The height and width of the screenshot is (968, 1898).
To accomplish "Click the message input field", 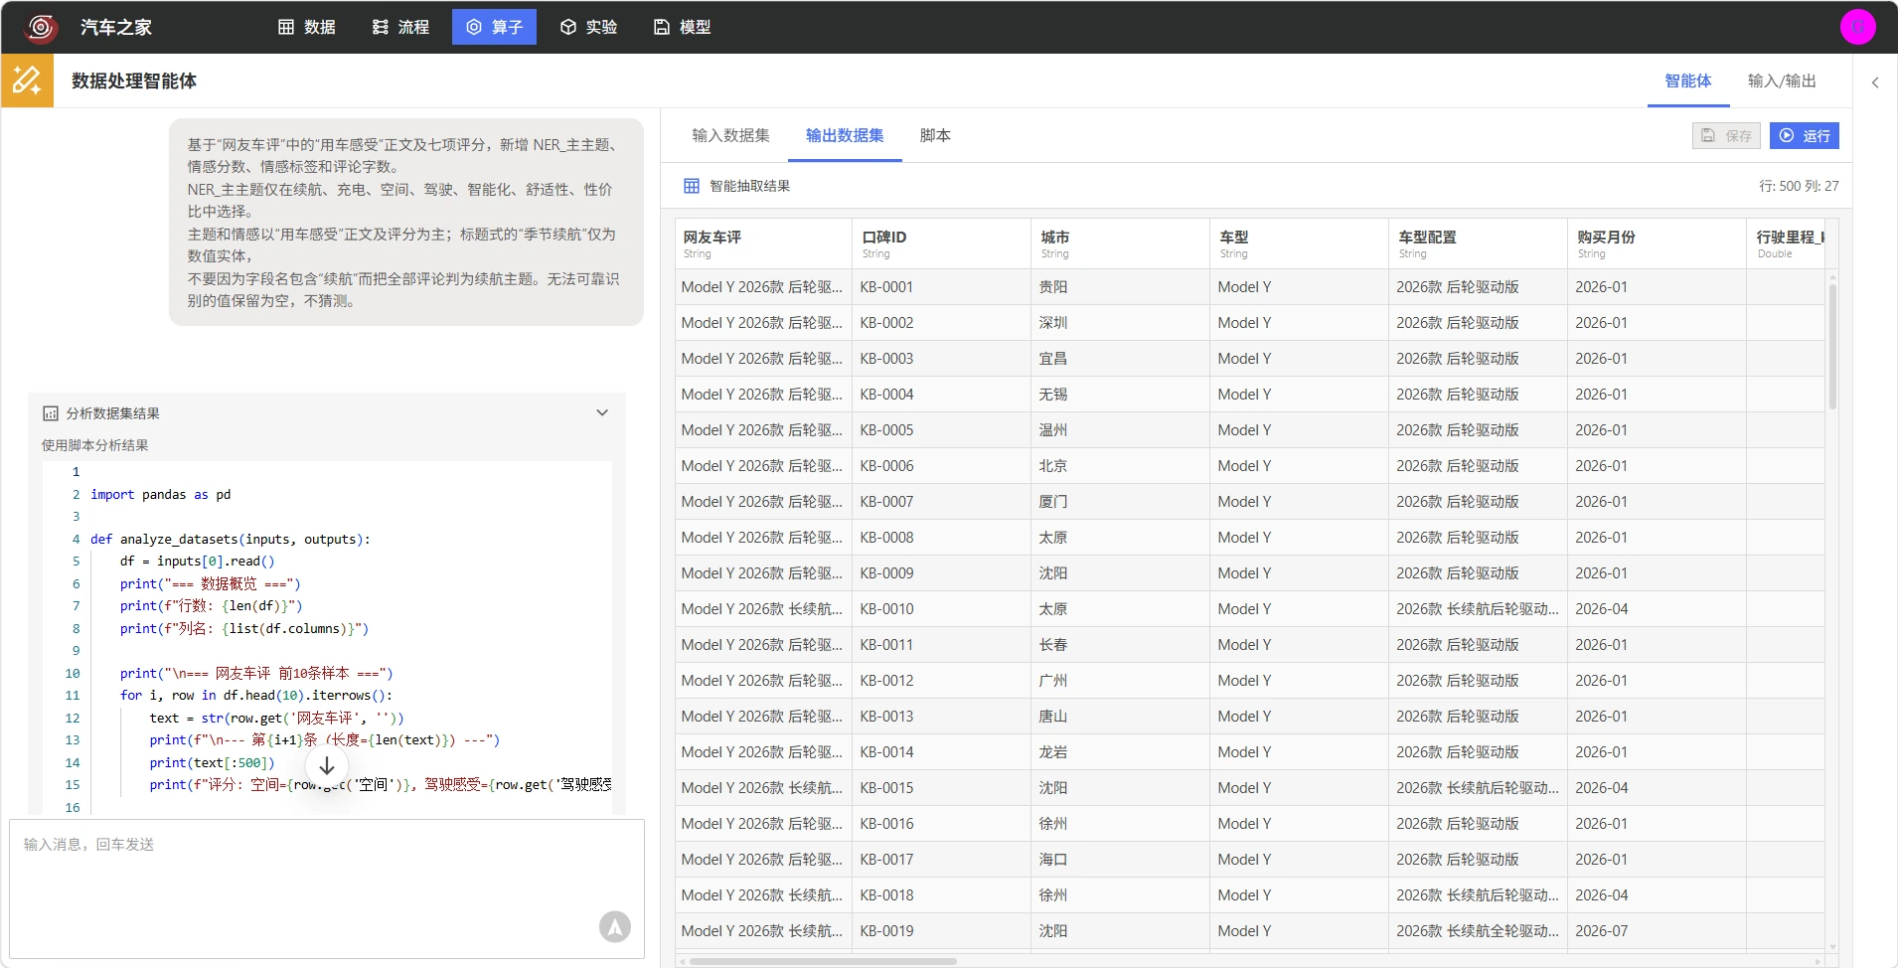I will point(327,887).
